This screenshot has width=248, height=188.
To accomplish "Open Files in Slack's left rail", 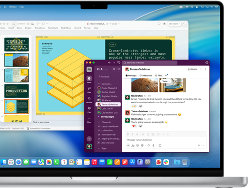I will [x=89, y=110].
